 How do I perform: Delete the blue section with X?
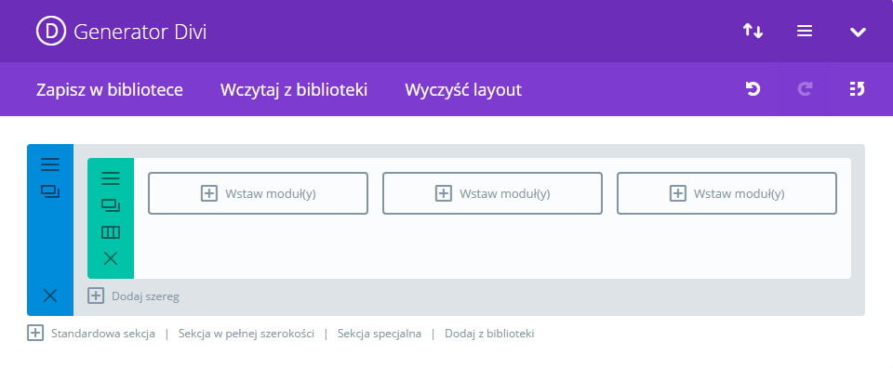coord(50,296)
